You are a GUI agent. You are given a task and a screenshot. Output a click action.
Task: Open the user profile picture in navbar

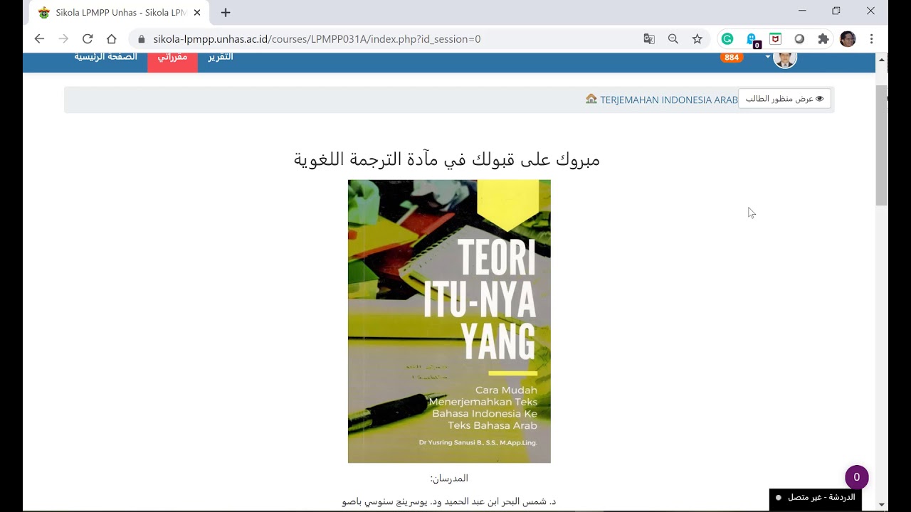point(785,59)
